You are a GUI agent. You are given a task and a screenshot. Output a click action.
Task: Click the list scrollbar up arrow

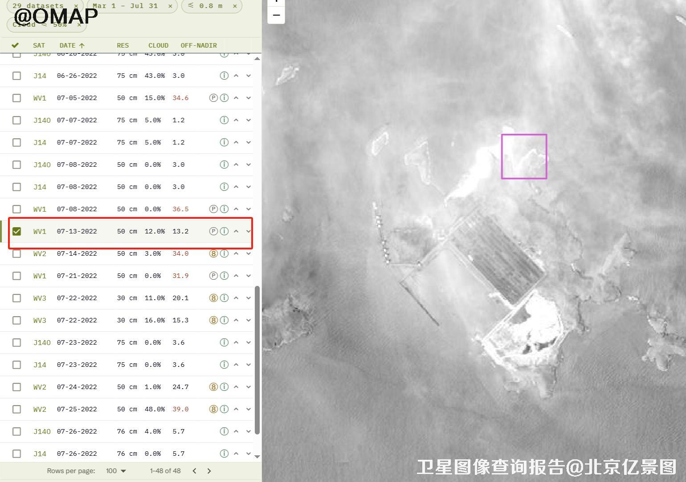click(257, 58)
